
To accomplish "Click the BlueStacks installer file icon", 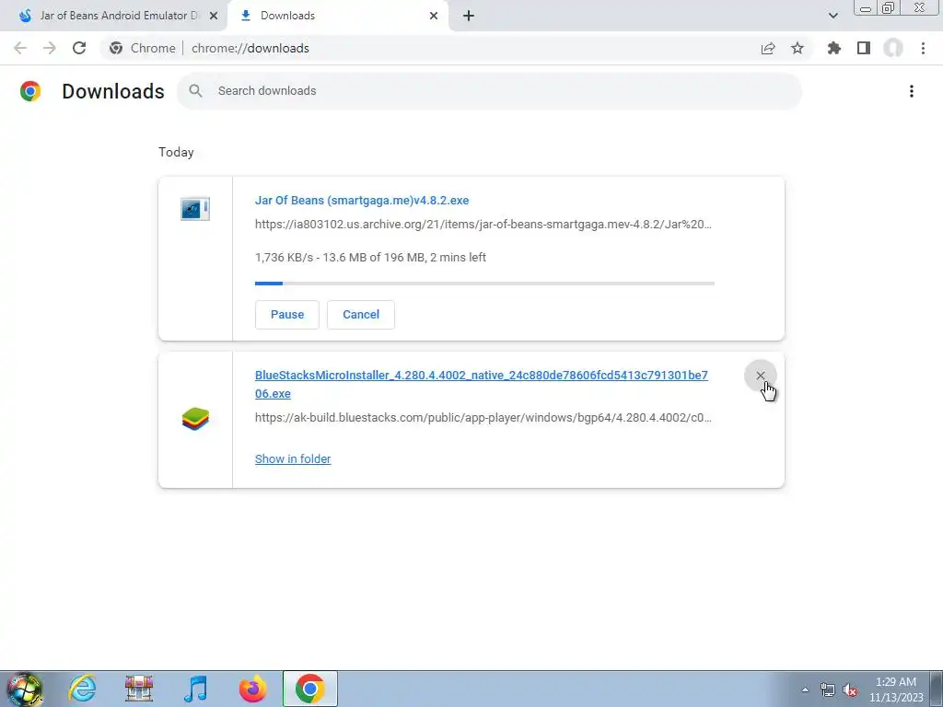I will tap(195, 419).
